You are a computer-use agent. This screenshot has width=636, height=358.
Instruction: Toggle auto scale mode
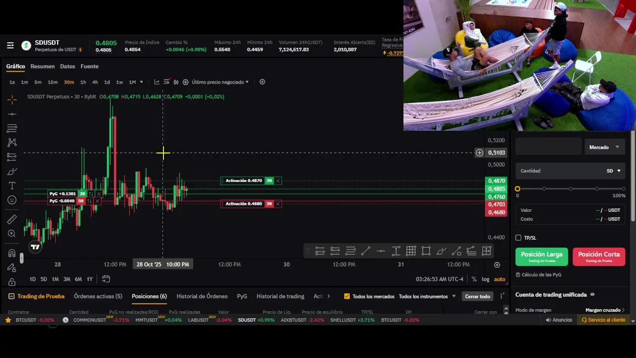[x=499, y=279]
